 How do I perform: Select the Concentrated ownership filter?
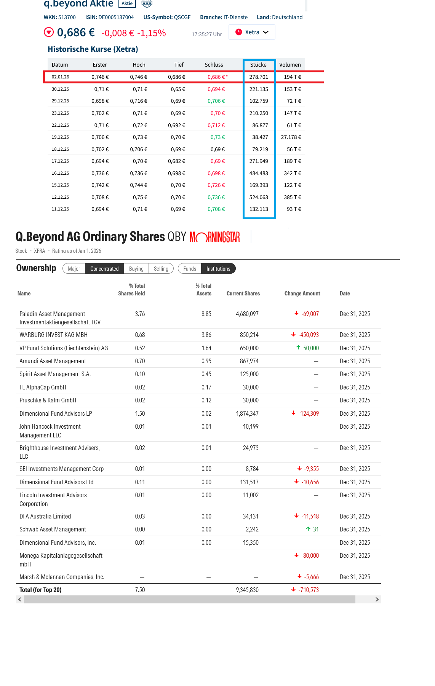click(104, 268)
